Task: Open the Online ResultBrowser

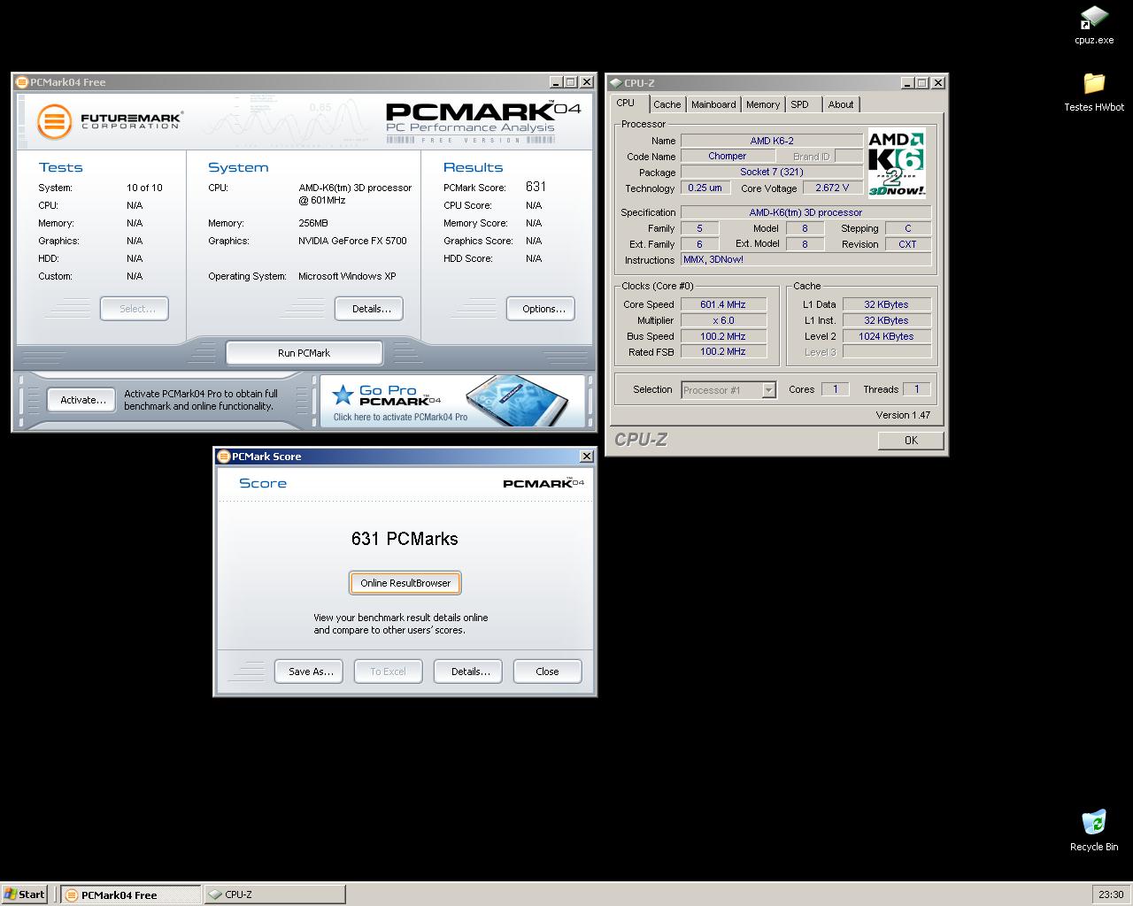Action: pyautogui.click(x=405, y=583)
